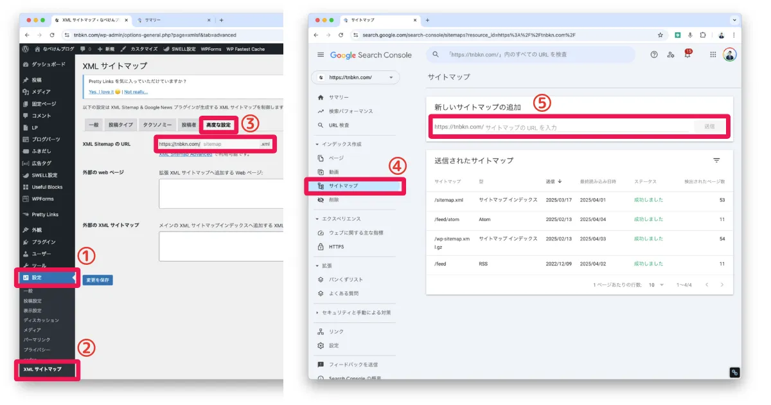Open the https://tnbkn.com/ property selector
Image resolution: width=771 pixels, height=405 pixels.
pyautogui.click(x=355, y=77)
